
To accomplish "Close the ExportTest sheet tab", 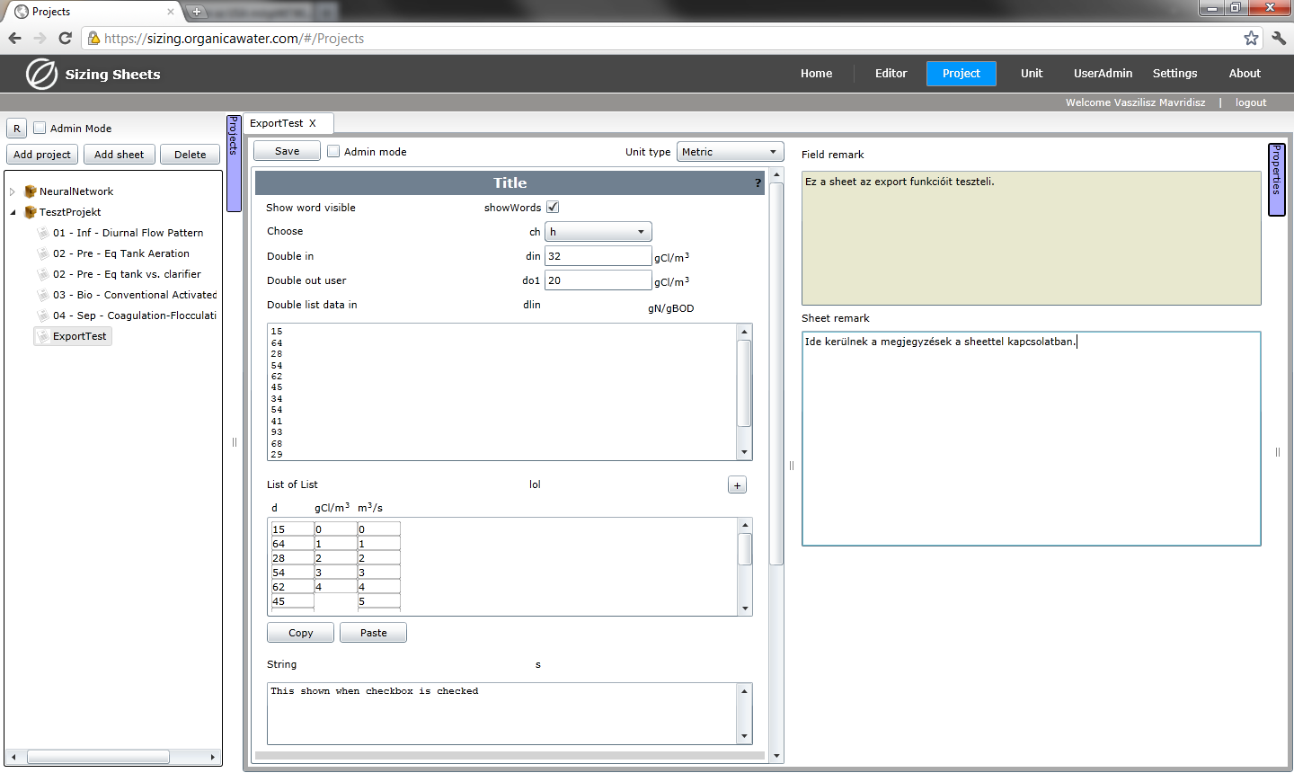I will pyautogui.click(x=313, y=123).
